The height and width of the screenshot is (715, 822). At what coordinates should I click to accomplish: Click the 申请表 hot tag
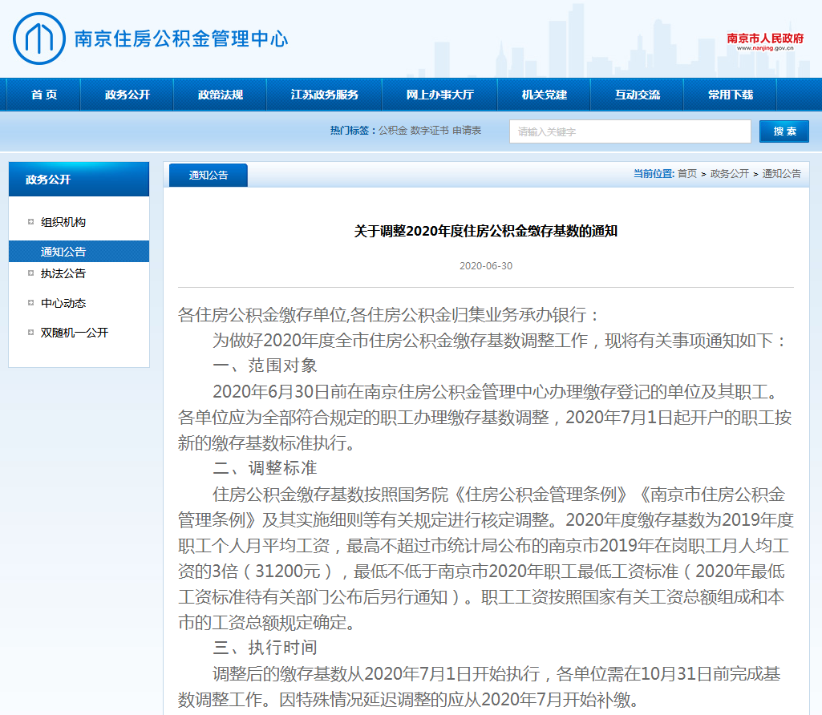point(467,131)
